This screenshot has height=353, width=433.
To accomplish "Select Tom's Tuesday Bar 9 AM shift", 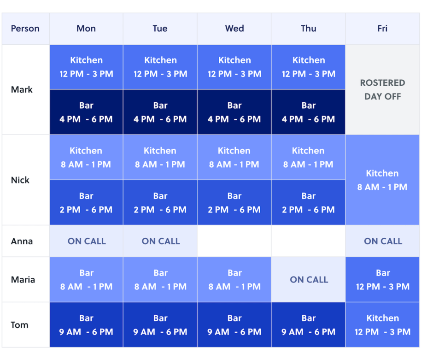I will pos(160,325).
